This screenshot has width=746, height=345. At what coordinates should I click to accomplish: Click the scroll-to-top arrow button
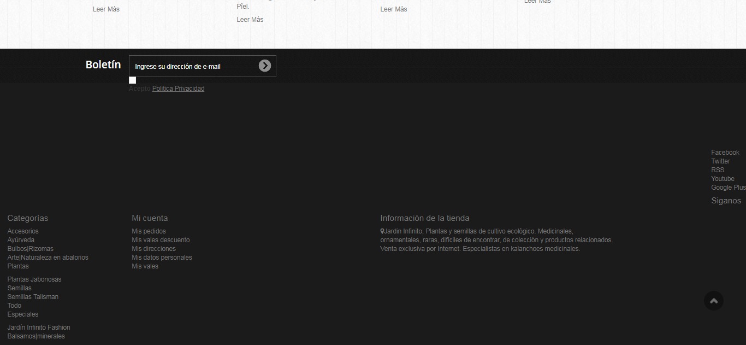click(714, 301)
